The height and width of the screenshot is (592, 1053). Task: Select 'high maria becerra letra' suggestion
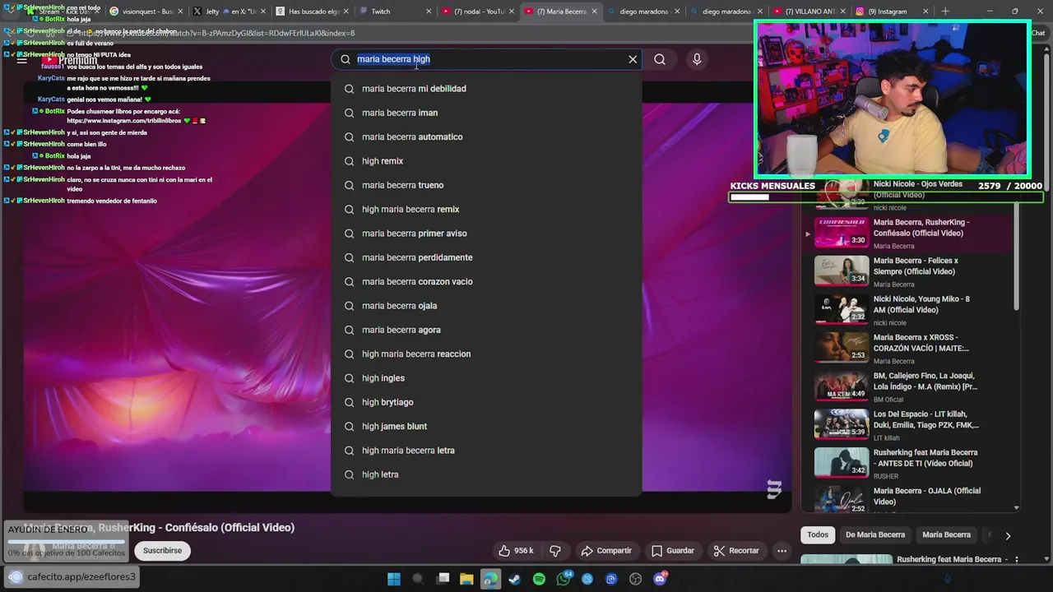click(486, 451)
